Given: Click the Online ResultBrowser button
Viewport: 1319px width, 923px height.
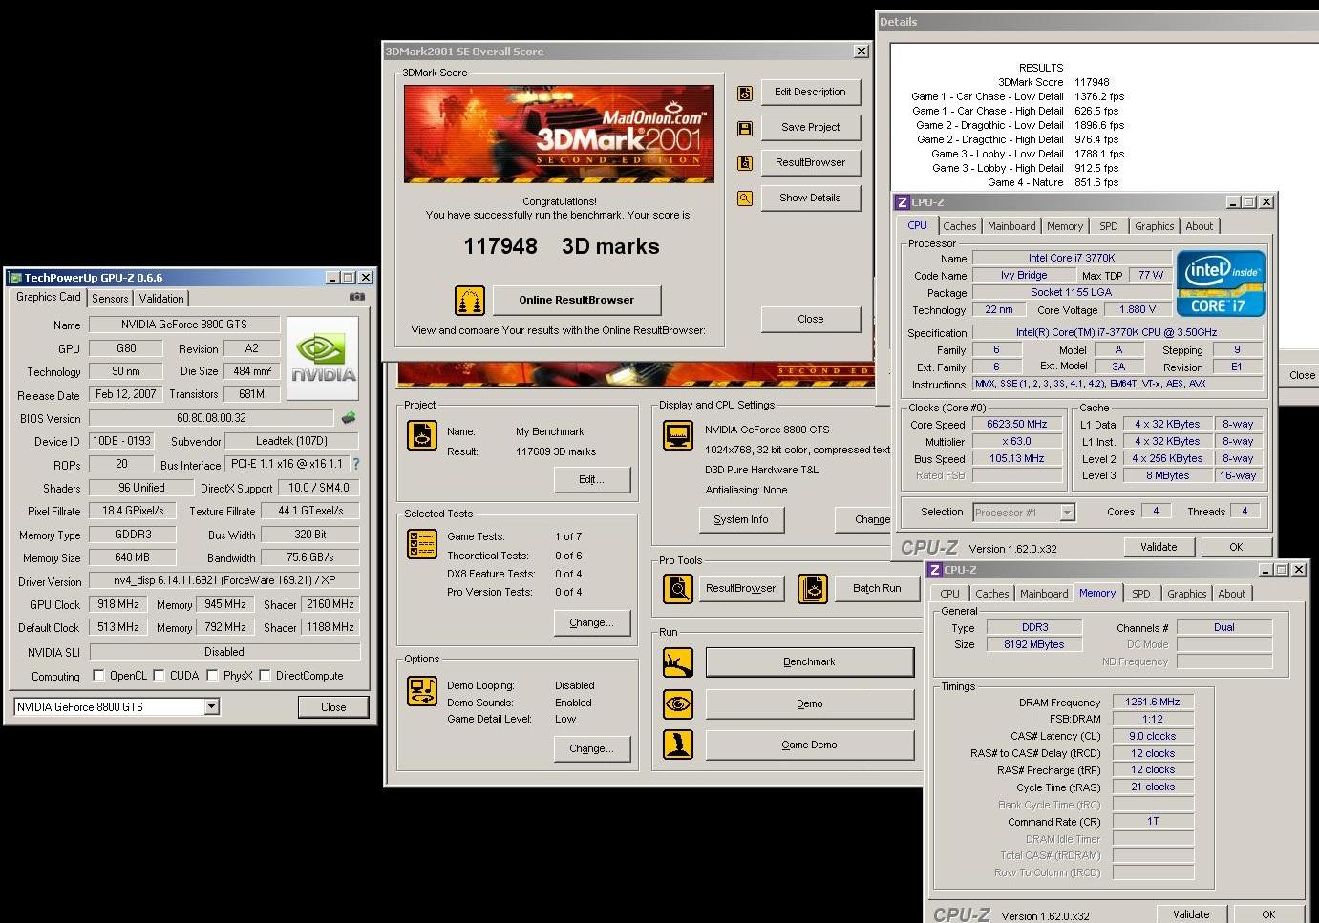Looking at the screenshot, I should click(577, 300).
